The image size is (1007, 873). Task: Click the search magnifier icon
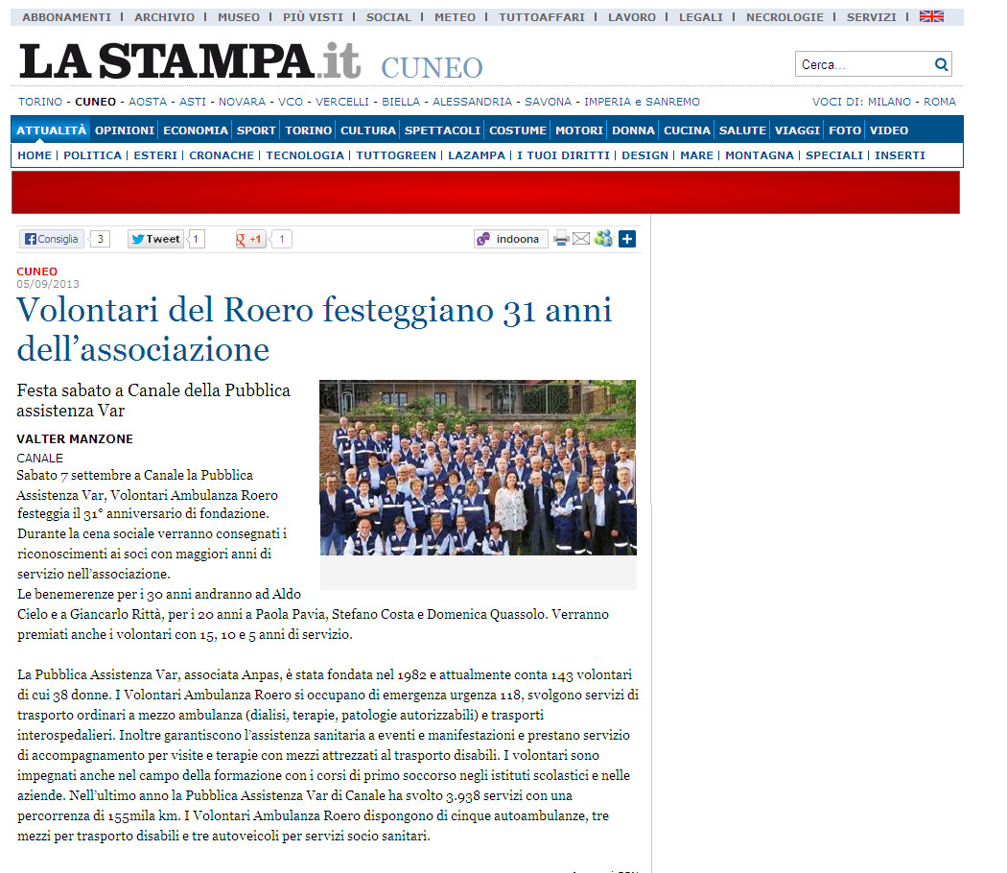pos(941,64)
